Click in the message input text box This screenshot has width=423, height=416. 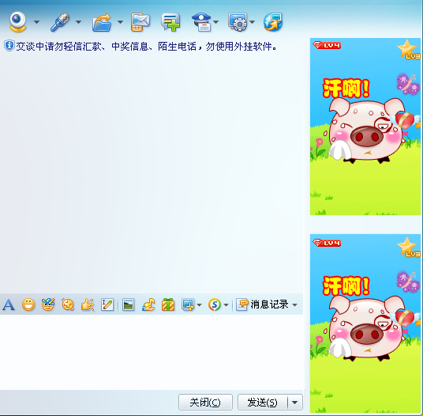click(152, 352)
